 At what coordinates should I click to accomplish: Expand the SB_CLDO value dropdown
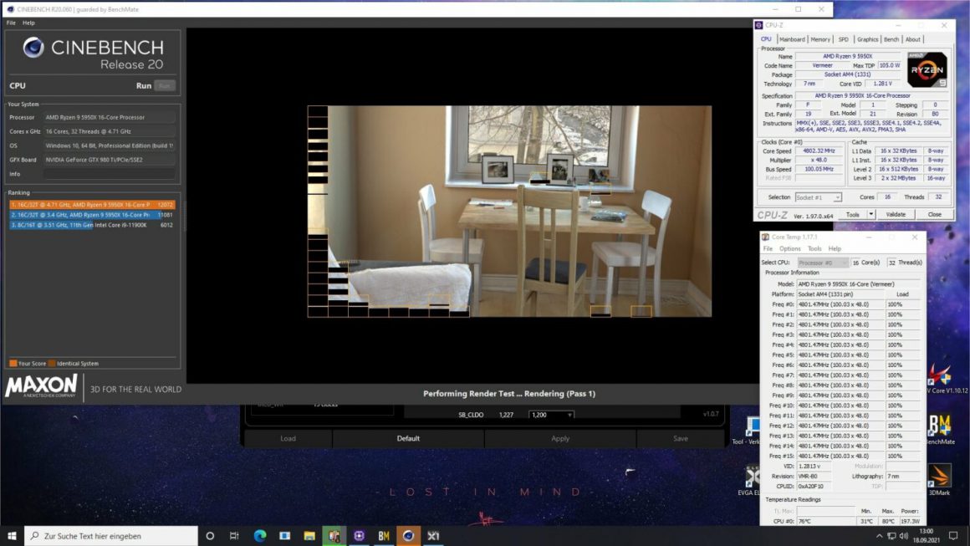click(571, 414)
